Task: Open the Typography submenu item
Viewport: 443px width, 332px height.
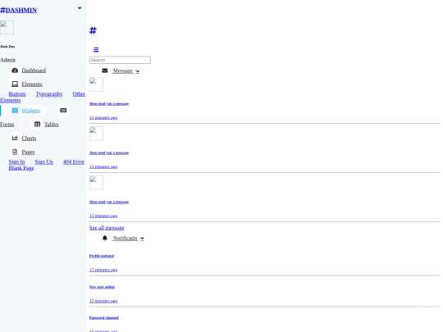Action: tap(49, 94)
